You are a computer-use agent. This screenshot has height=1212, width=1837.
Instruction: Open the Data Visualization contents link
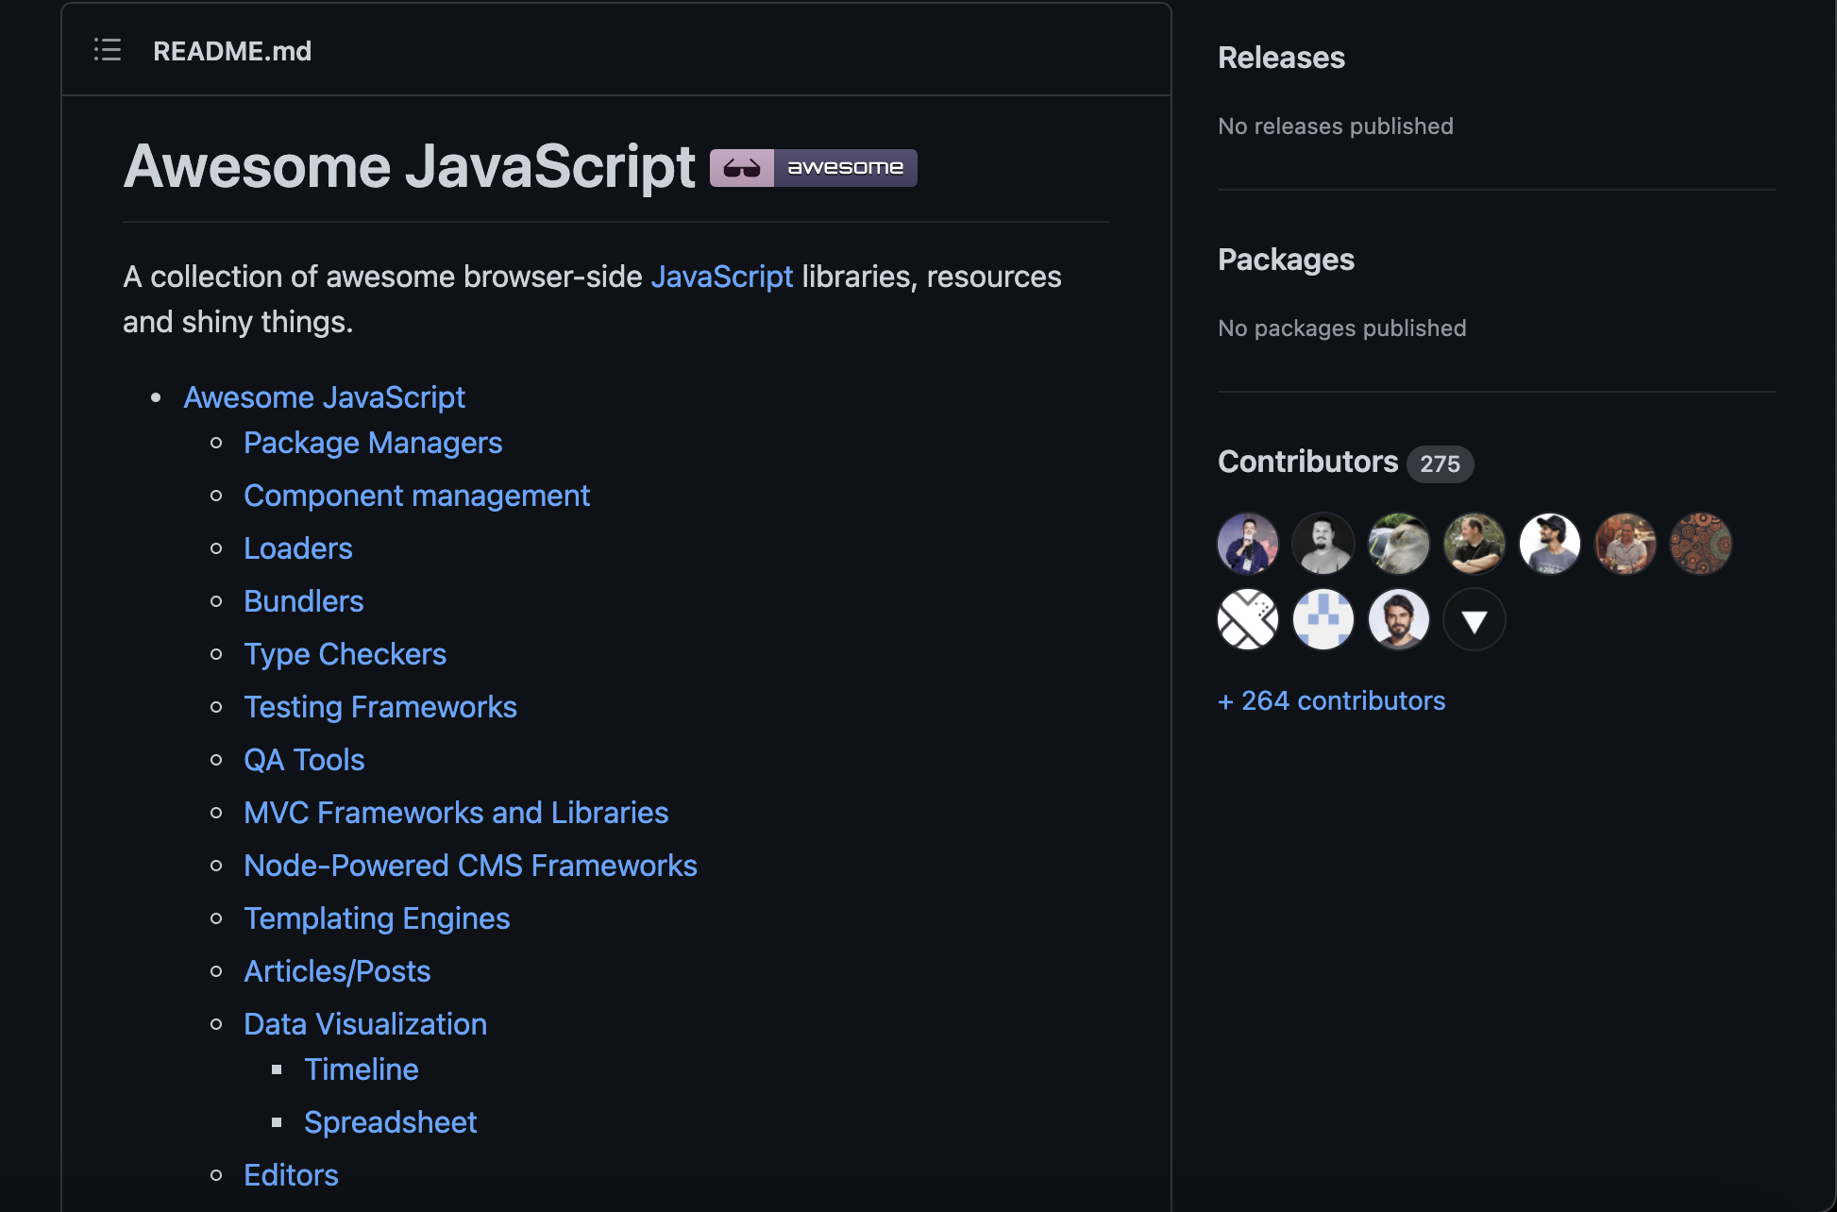364,1024
